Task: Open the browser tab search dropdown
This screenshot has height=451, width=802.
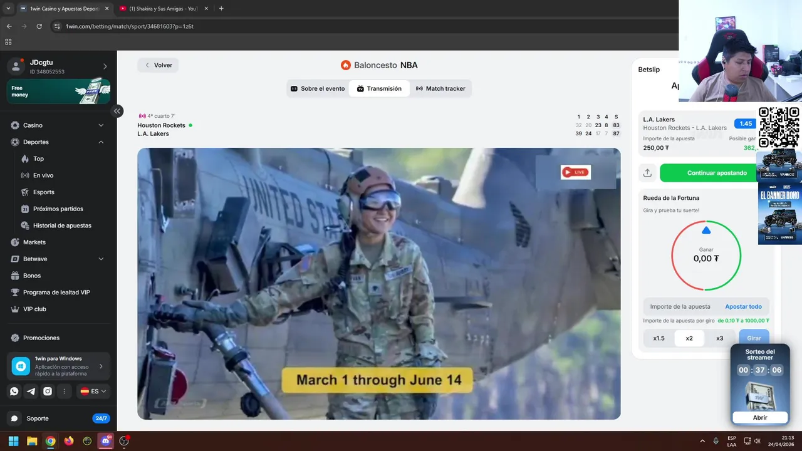Action: coord(8,9)
